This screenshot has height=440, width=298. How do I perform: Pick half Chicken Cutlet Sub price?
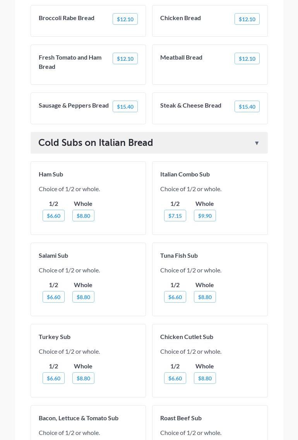click(x=175, y=378)
